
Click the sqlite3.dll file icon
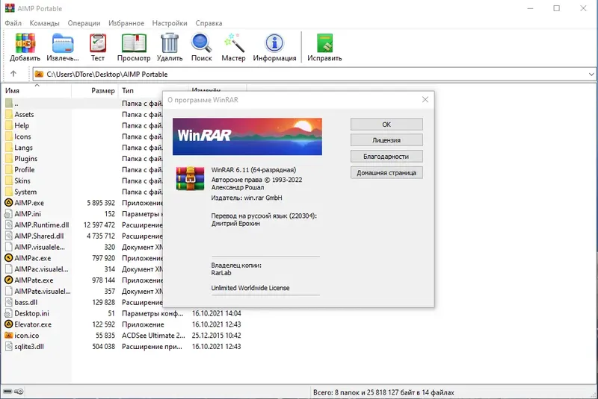(8, 347)
